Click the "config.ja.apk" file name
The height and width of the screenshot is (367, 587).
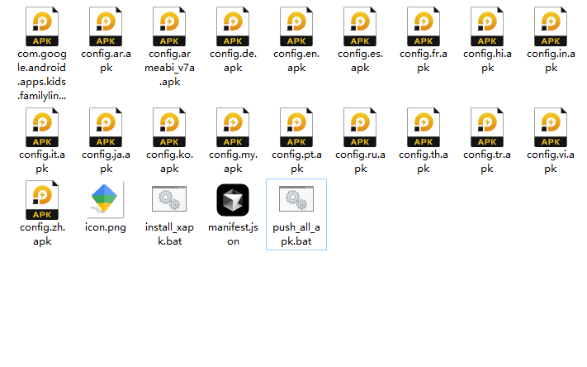tap(106, 161)
